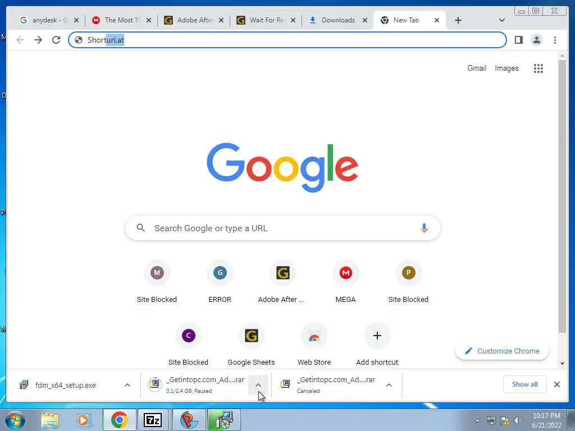This screenshot has height=431, width=575.
Task: Open 7-Zip from the taskbar
Action: pyautogui.click(x=153, y=420)
